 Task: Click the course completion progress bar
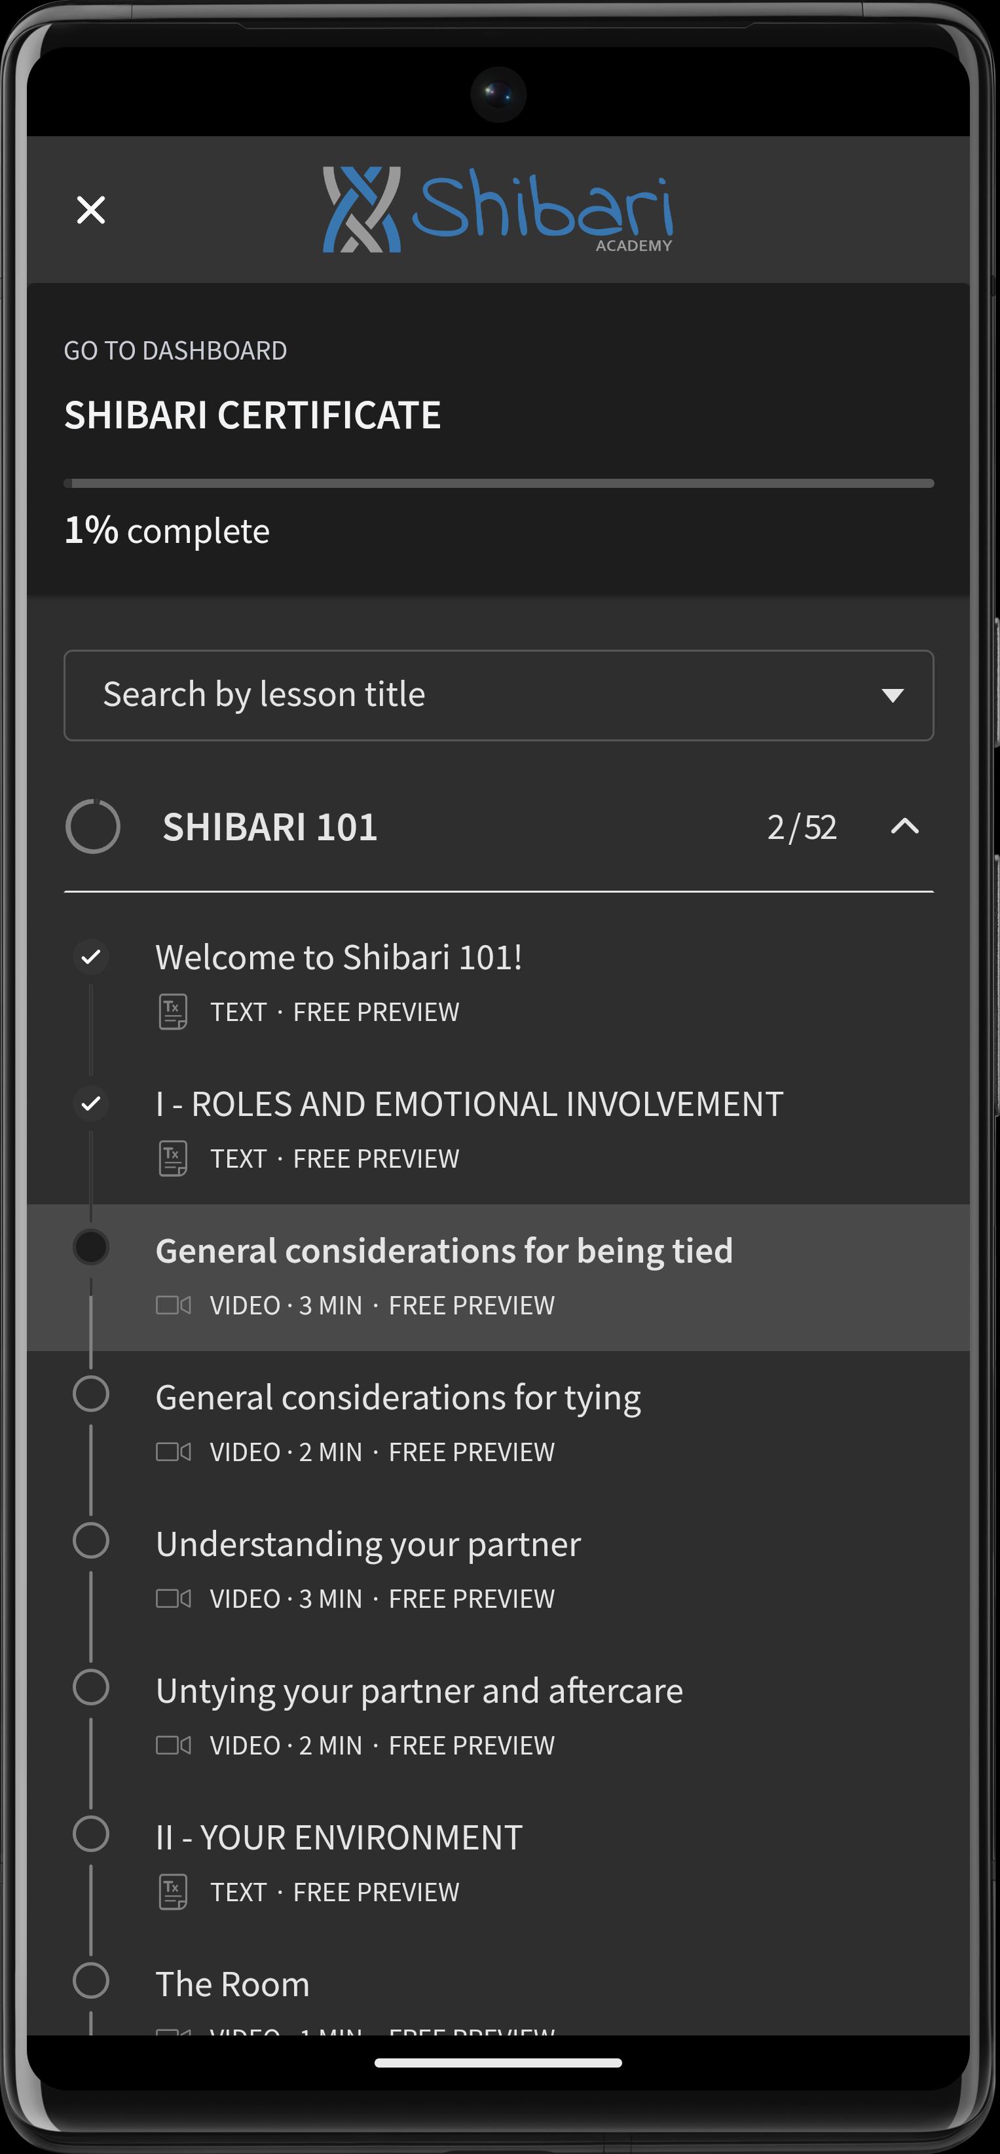click(498, 483)
